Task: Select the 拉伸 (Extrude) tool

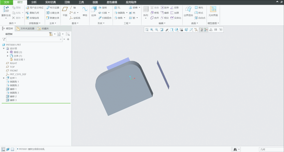Action: [94, 11]
